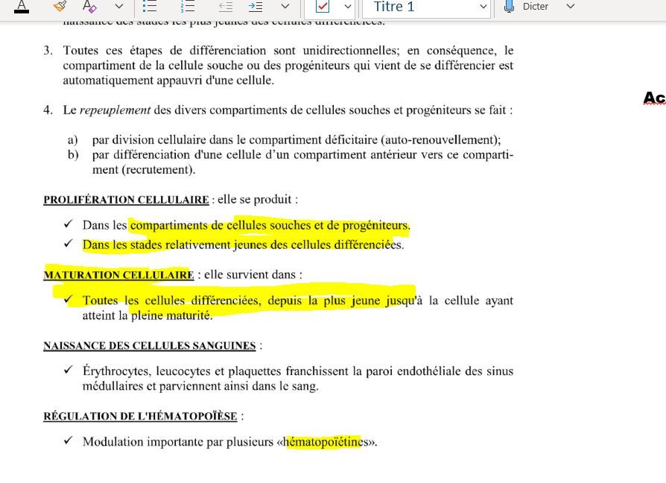Click the text 'par division cellulaire dans le compartiment'
The height and width of the screenshot is (483, 666).
pyautogui.click(x=206, y=140)
